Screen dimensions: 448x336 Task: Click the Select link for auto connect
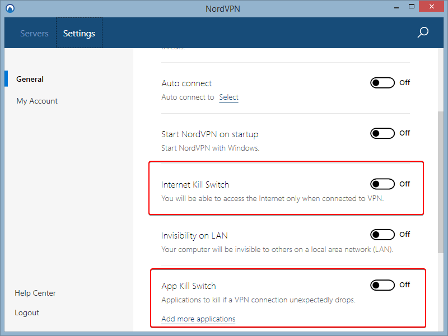coord(228,97)
